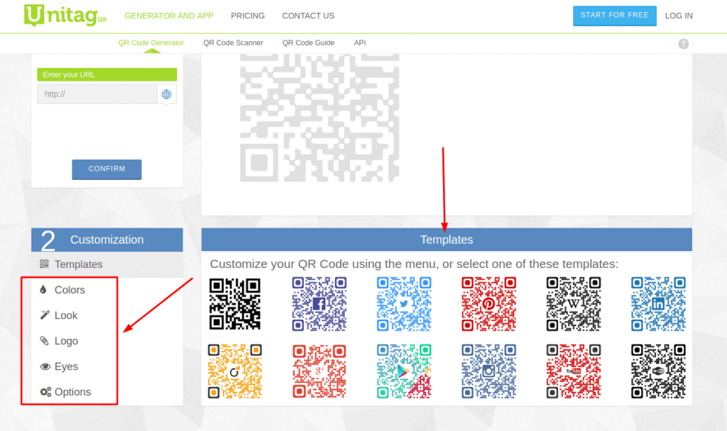Screen dimensions: 727x431
Task: Open the API tab
Action: tap(359, 43)
